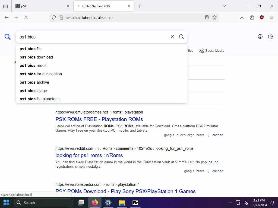Select the CollabNet SearXNG tab
Viewport: 278px width, 208px height.
(x=104, y=6)
